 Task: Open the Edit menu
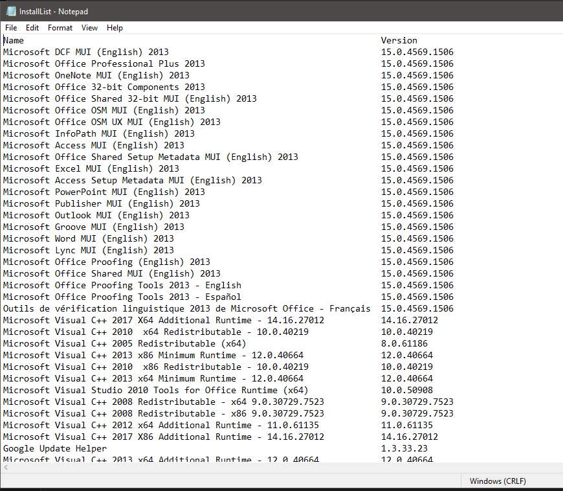coord(32,28)
